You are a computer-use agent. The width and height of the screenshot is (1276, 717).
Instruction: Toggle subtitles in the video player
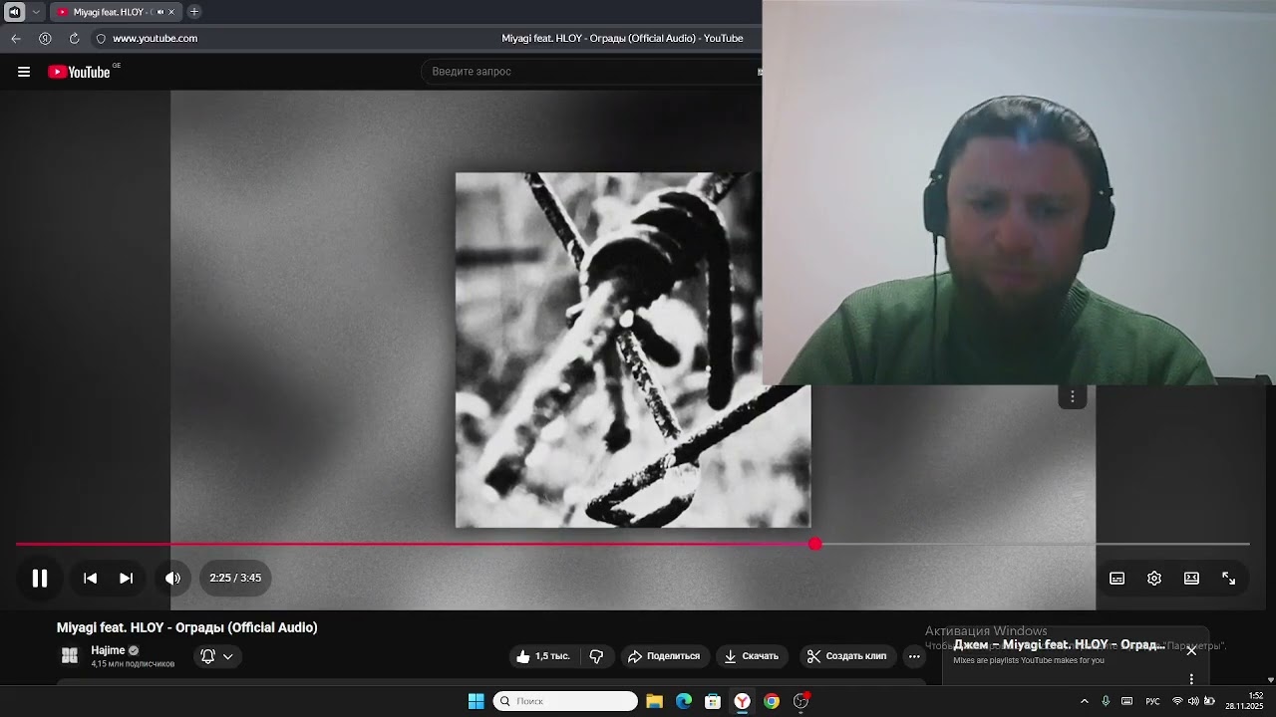[x=1117, y=579]
